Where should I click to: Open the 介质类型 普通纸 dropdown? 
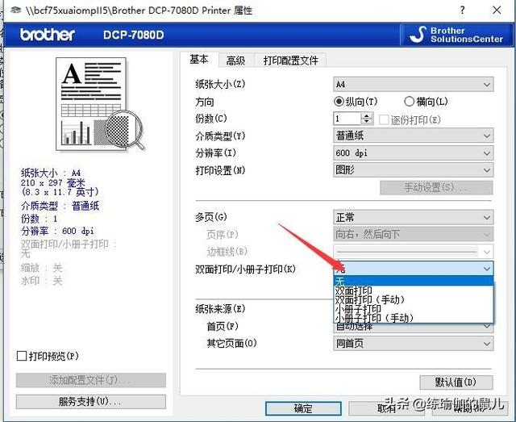pyautogui.click(x=414, y=136)
